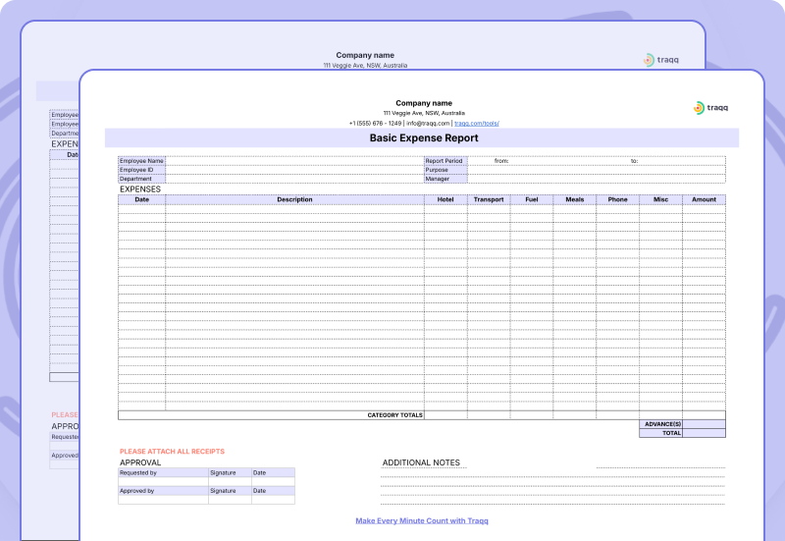Screen dimensions: 785x541
Task: Select Signature cell in Requested by row
Action: [230, 473]
